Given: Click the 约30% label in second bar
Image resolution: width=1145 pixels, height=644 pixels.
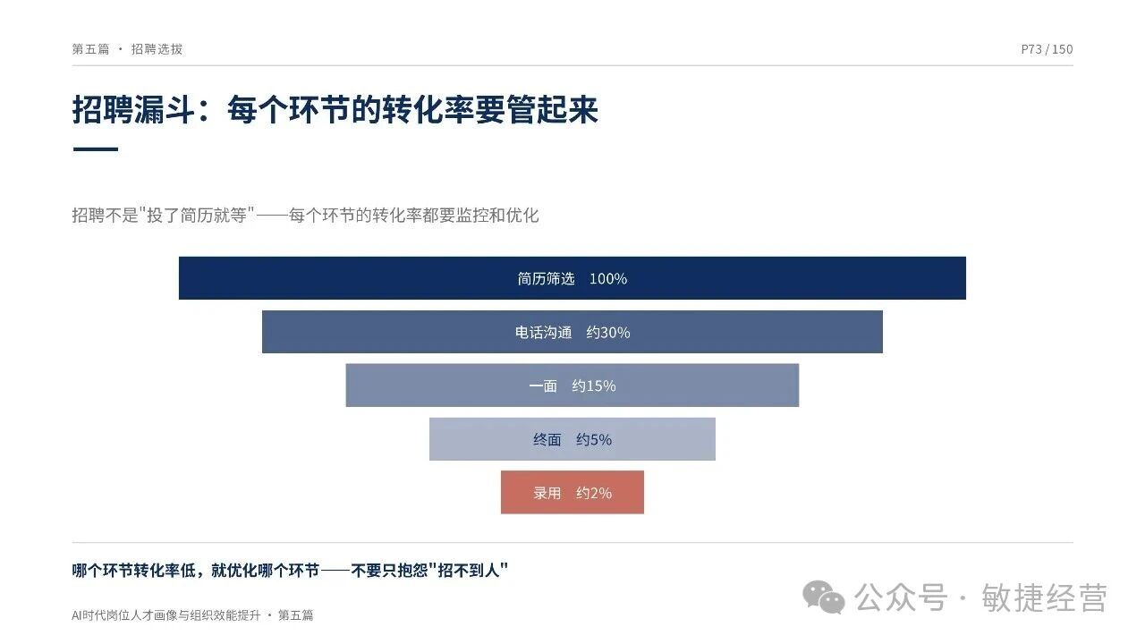Looking at the screenshot, I should [608, 332].
